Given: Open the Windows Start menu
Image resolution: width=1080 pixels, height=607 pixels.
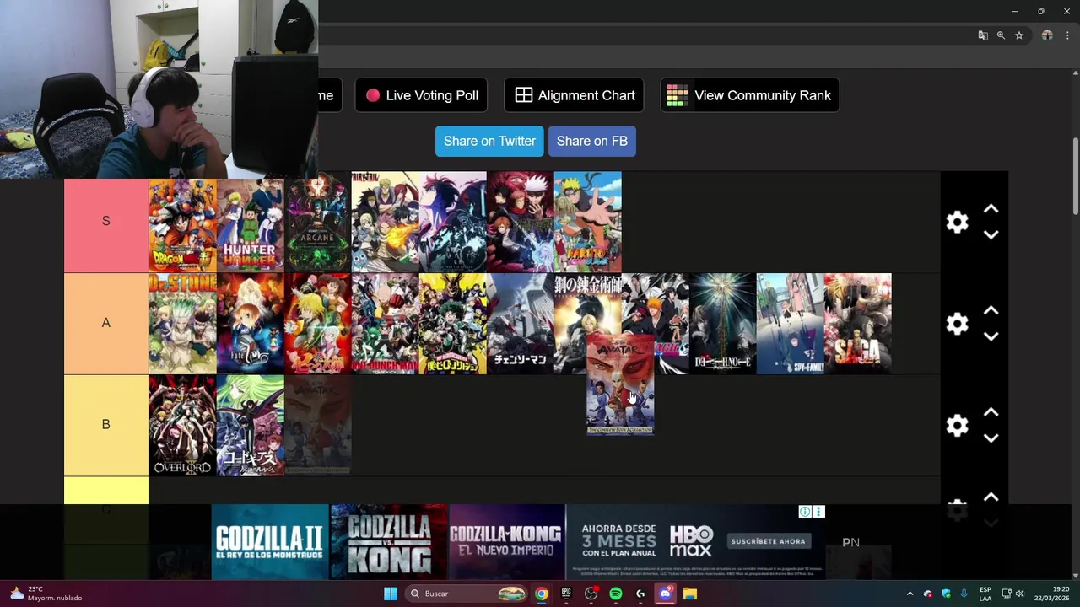Looking at the screenshot, I should point(391,594).
